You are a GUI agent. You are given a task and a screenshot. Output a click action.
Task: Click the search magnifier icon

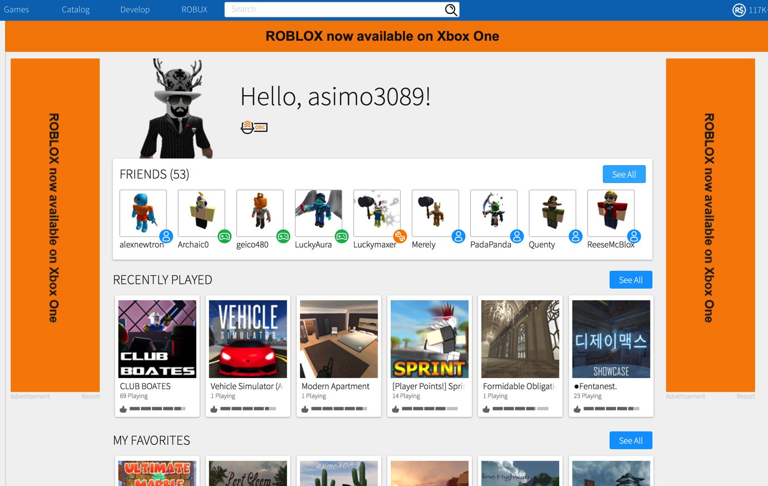[x=451, y=9]
